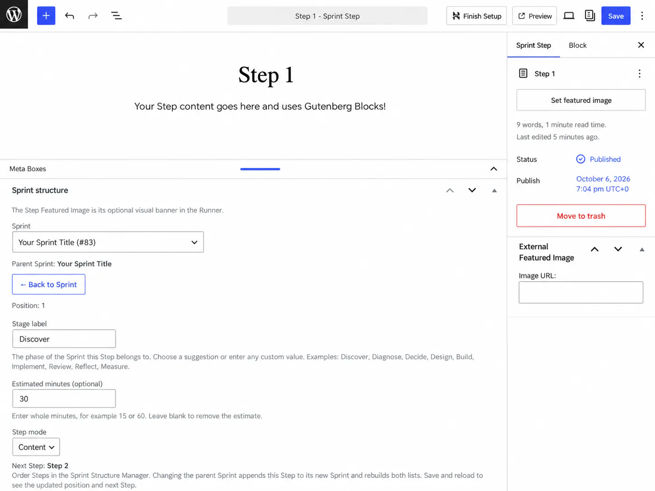The image size is (655, 491).
Task: Move Sprint structure meta box up
Action: tap(450, 190)
